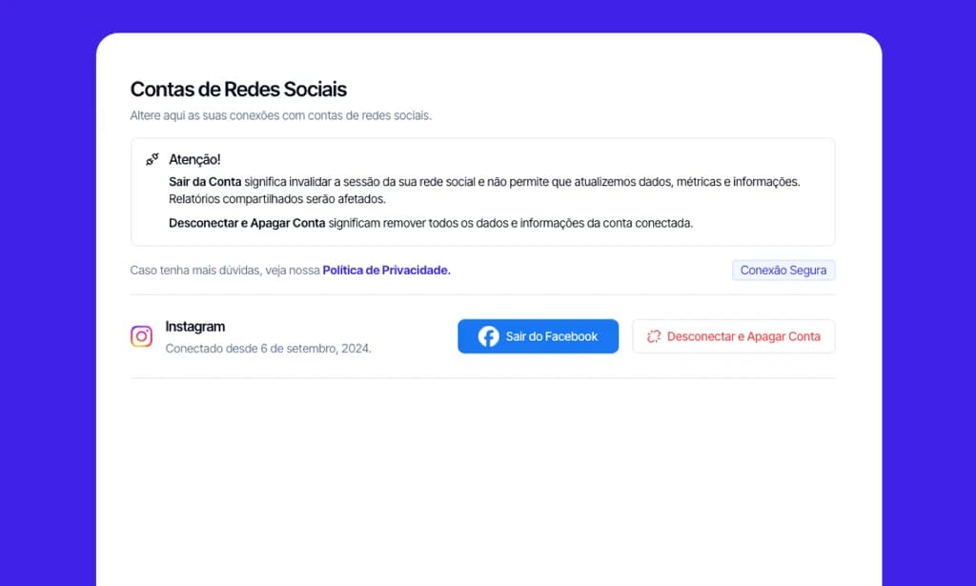Click the plug icon beside Atenção!

(152, 159)
